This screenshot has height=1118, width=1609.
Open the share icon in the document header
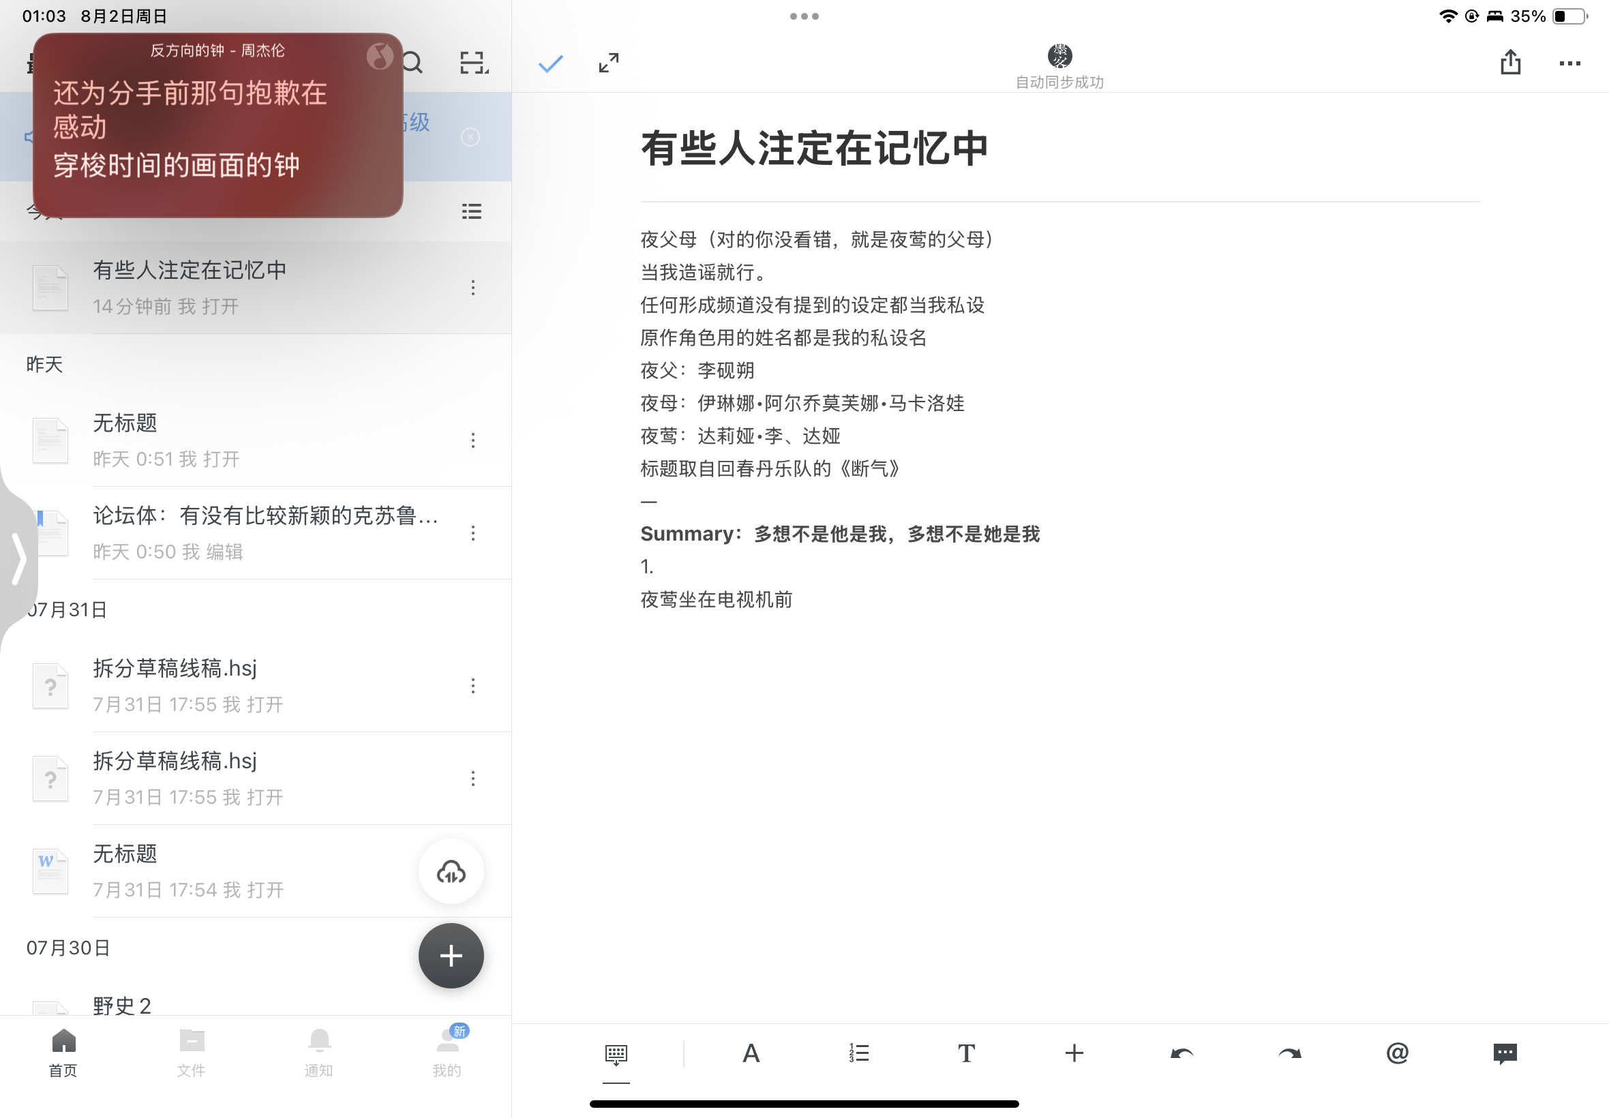coord(1510,62)
